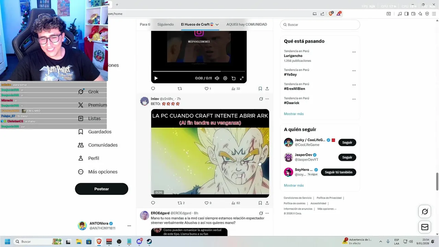Screen dimensions: 439x247
Task: Switch to the Para ti tab
Action: pyautogui.click(x=145, y=24)
